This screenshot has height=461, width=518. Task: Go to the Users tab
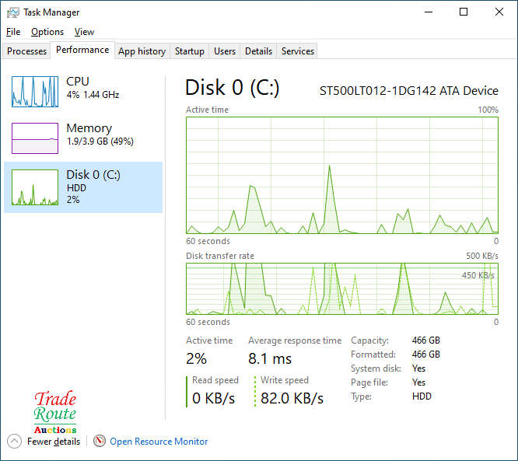[x=225, y=51]
